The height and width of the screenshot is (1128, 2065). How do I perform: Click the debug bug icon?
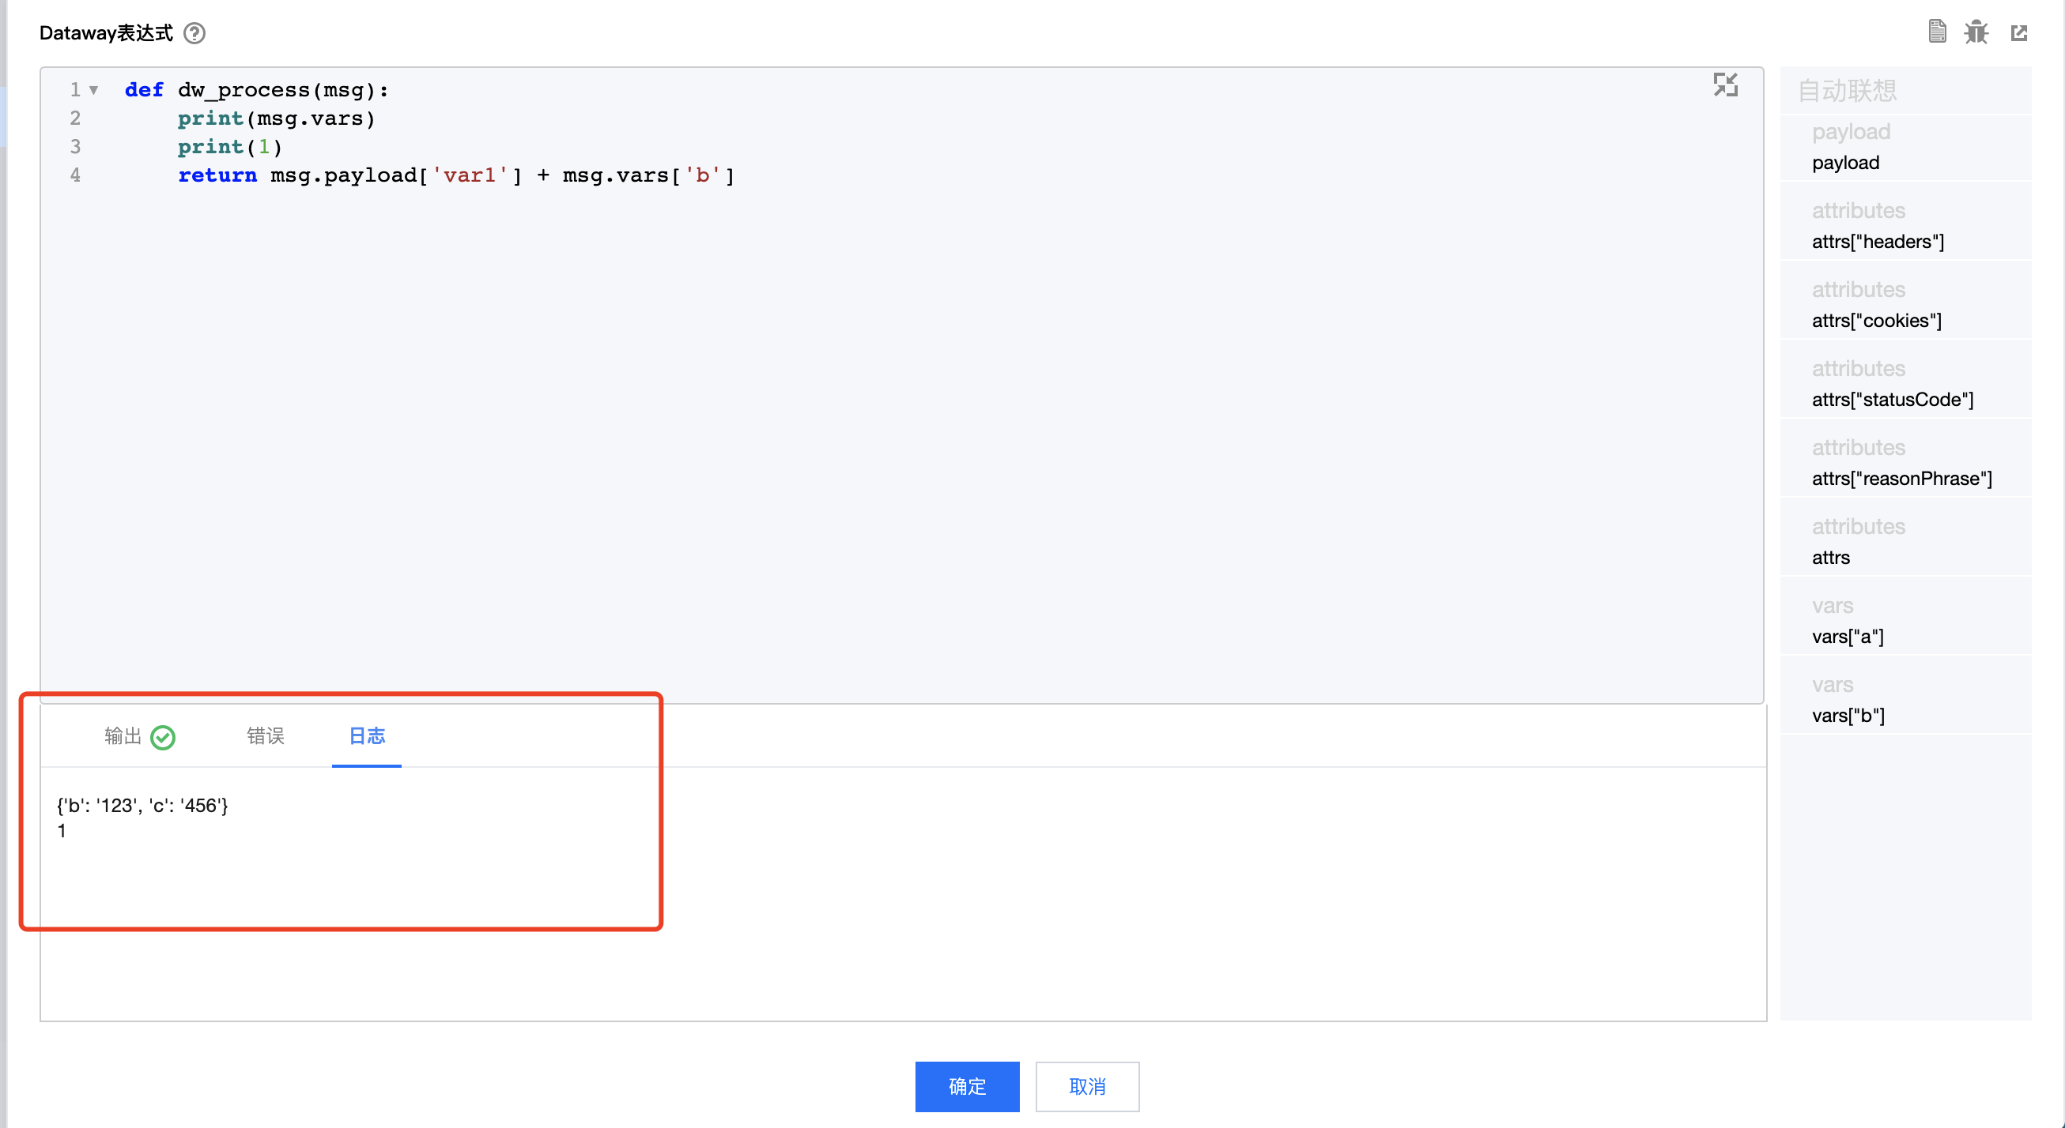click(1976, 32)
